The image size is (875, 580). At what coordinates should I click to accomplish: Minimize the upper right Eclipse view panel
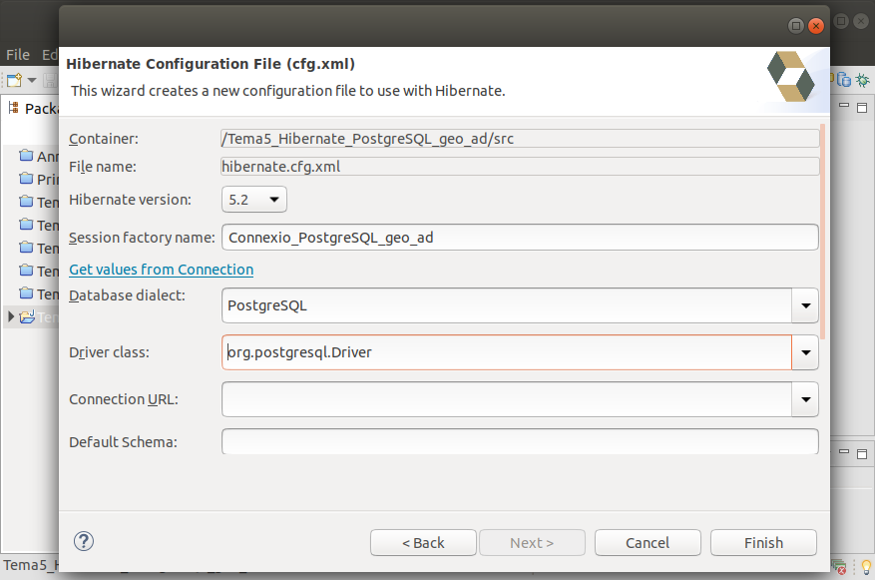coord(844,106)
